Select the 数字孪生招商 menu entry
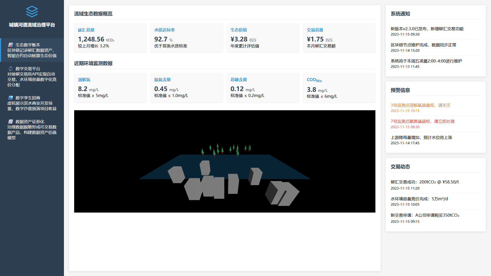This screenshot has width=491, height=276. tap(32, 103)
